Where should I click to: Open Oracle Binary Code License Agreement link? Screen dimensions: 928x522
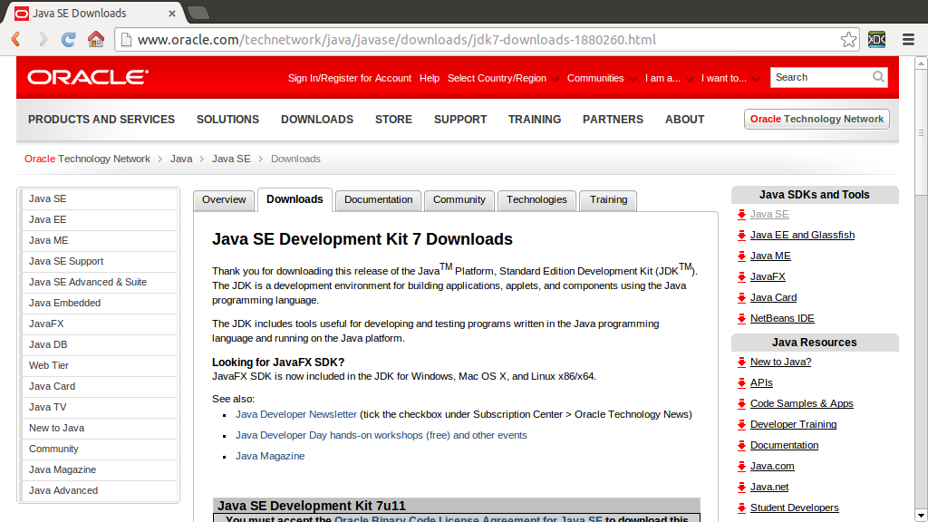point(469,518)
